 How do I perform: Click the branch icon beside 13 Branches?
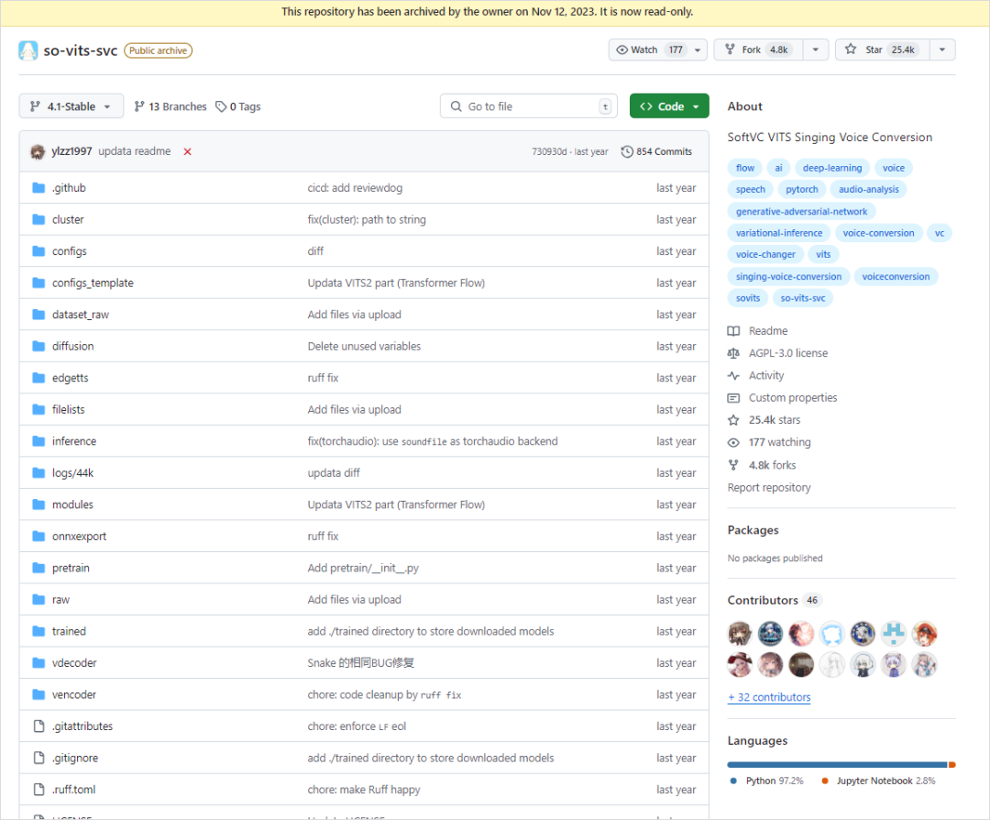(139, 106)
